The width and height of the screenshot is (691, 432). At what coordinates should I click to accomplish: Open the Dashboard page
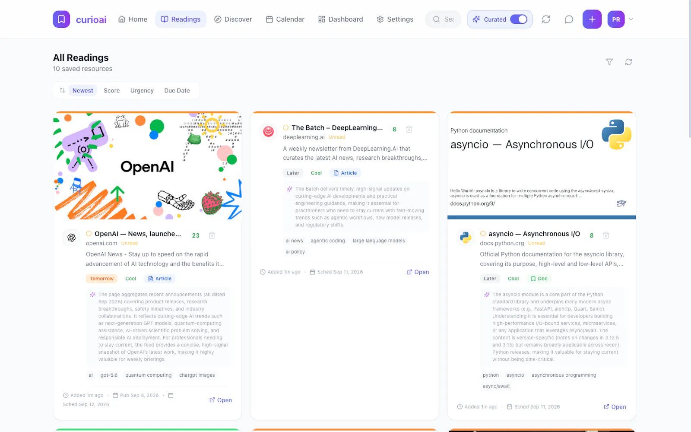tap(340, 19)
